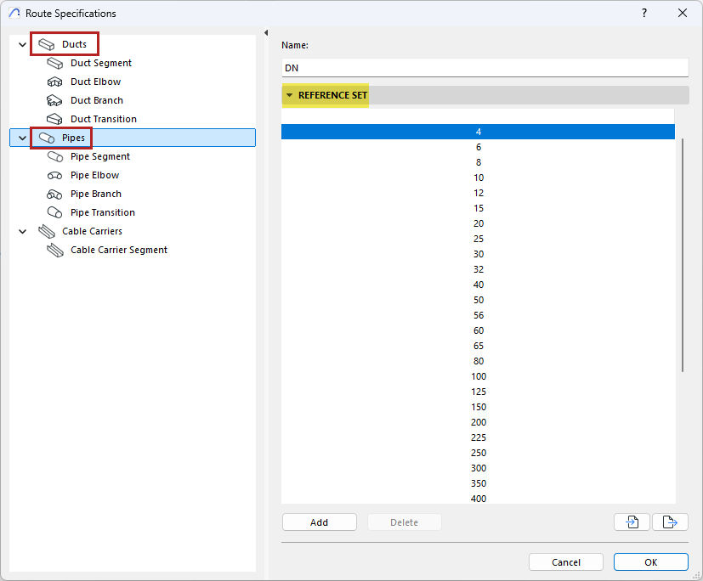703x581 pixels.
Task: Select reference value 8
Action: (x=478, y=162)
